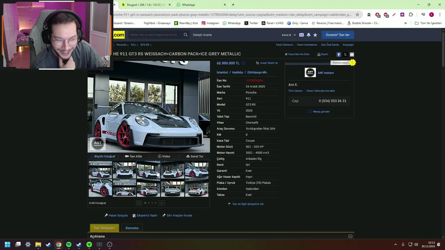Click the price info icon
Image resolution: width=445 pixels, height=250 pixels.
click(243, 63)
